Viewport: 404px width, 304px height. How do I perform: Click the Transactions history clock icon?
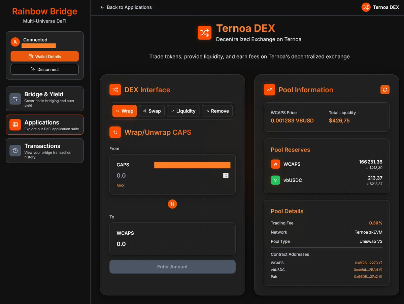15,150
